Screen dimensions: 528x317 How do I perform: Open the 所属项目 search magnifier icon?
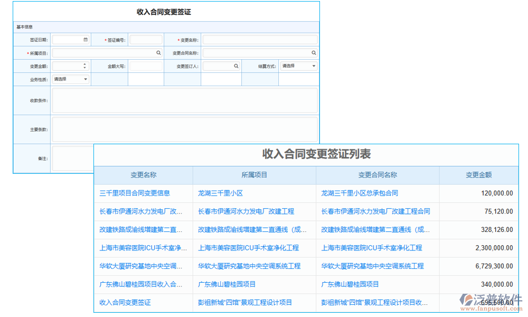(x=159, y=52)
